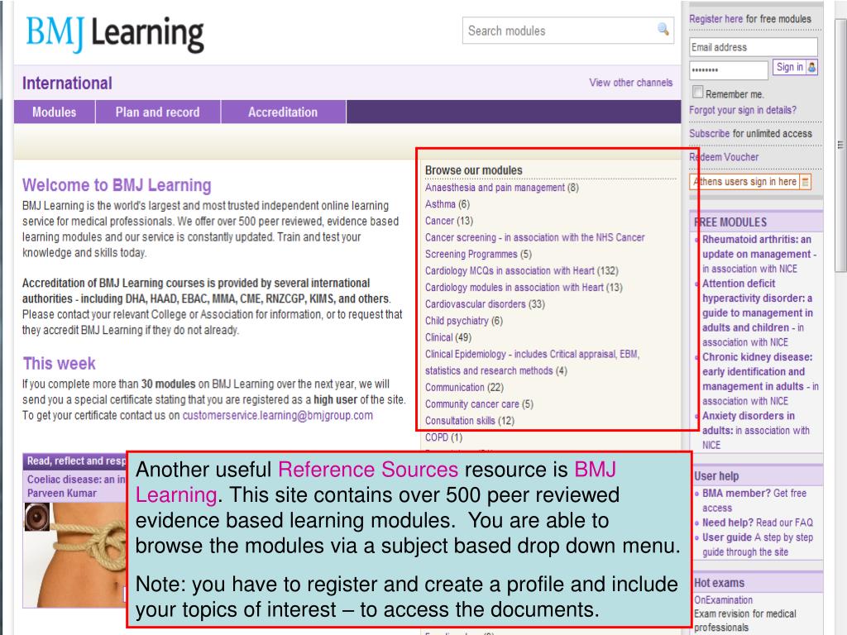Click the search magnifier icon
847x635 pixels.
click(x=663, y=29)
